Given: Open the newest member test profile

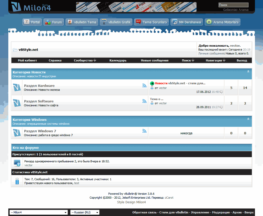Looking at the screenshot, I should pyautogui.click(x=77, y=183).
